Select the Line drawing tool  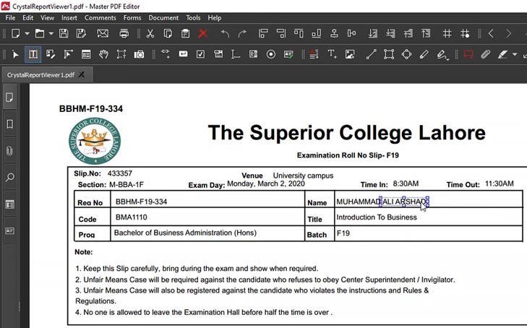pyautogui.click(x=371, y=54)
